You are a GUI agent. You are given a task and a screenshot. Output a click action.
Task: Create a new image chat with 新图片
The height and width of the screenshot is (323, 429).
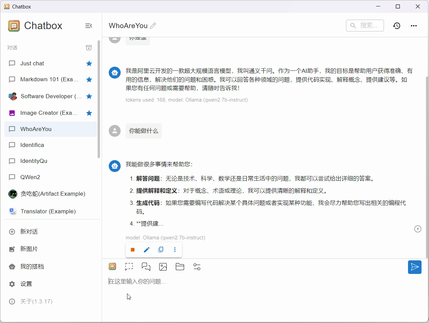point(50,249)
